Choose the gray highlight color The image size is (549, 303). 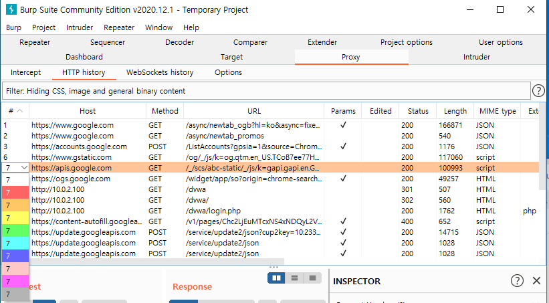coord(15,294)
